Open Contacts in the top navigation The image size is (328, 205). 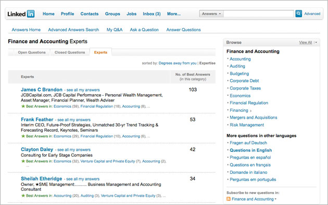click(90, 14)
